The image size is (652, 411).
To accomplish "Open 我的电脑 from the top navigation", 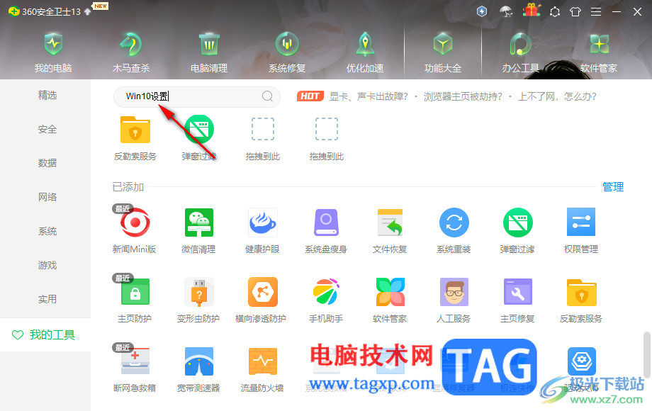I will [x=53, y=52].
